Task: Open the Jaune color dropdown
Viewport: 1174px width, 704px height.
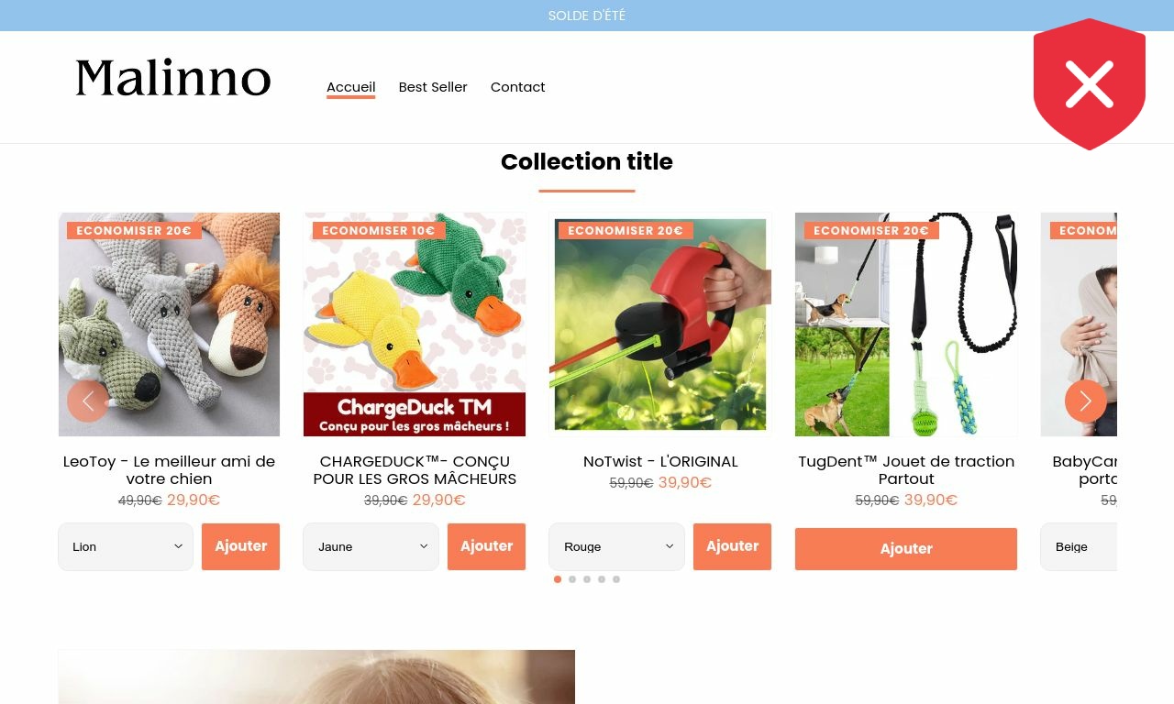Action: (x=371, y=546)
